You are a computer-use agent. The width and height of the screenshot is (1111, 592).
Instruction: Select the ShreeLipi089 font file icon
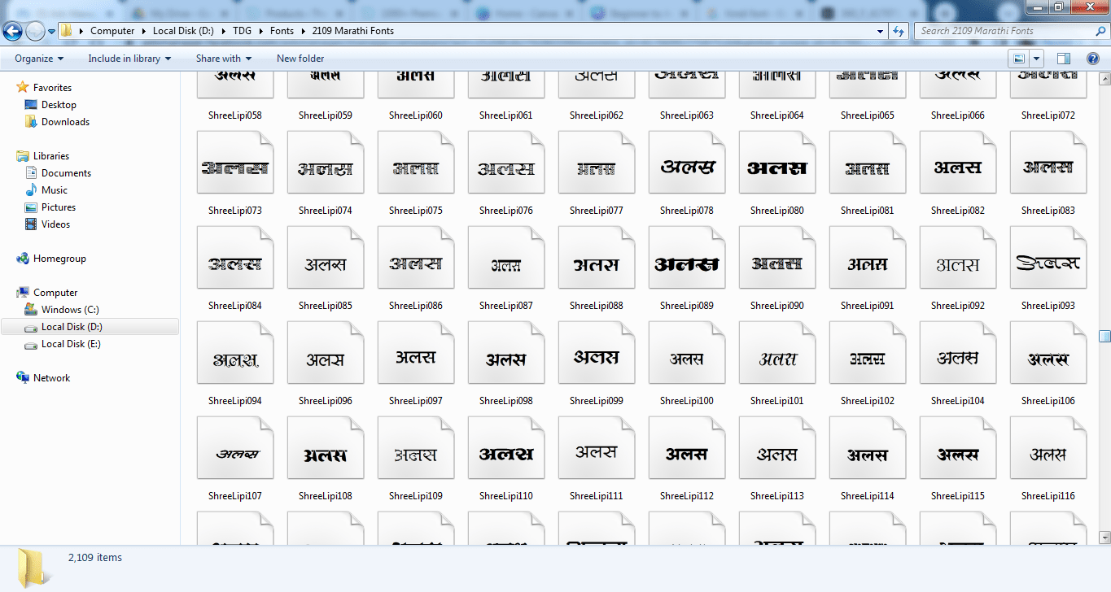coord(687,258)
